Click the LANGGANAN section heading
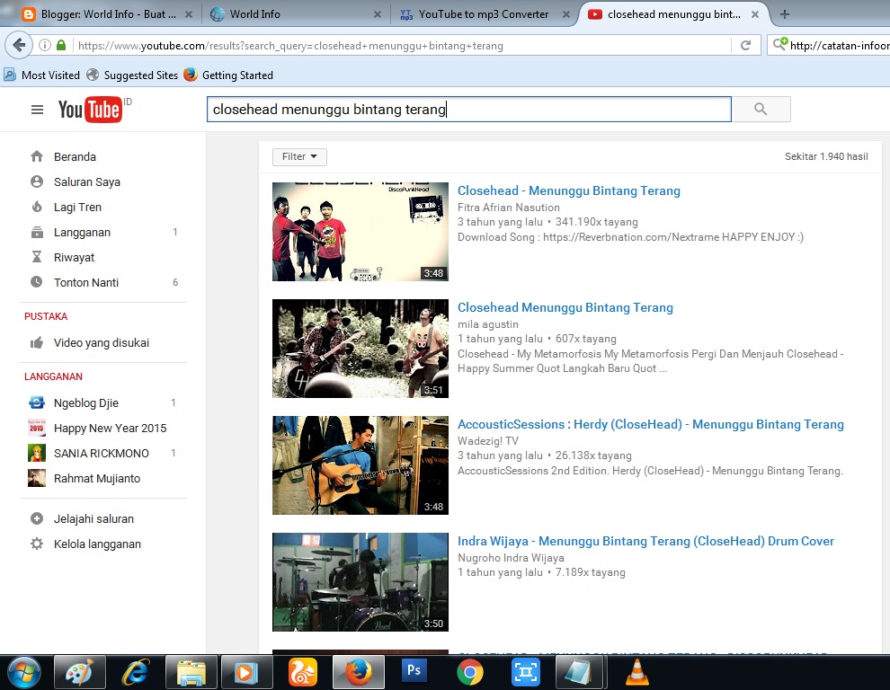The height and width of the screenshot is (690, 890). (x=53, y=376)
